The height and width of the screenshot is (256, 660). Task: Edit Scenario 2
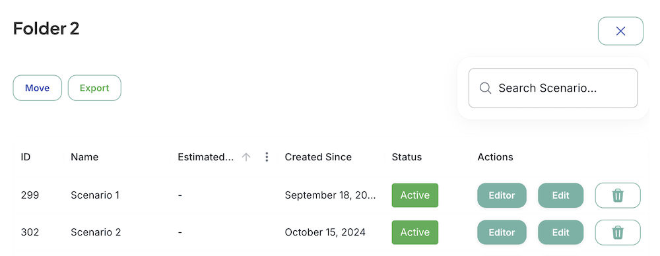[560, 232]
